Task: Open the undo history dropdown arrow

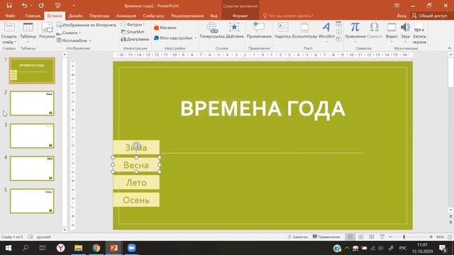Action: coord(31,6)
